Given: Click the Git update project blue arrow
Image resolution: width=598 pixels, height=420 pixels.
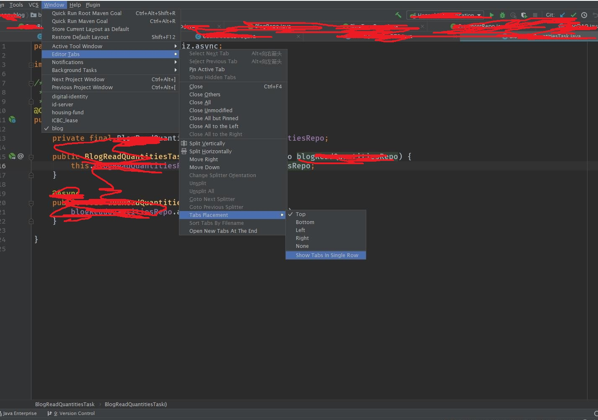Looking at the screenshot, I should click(562, 15).
